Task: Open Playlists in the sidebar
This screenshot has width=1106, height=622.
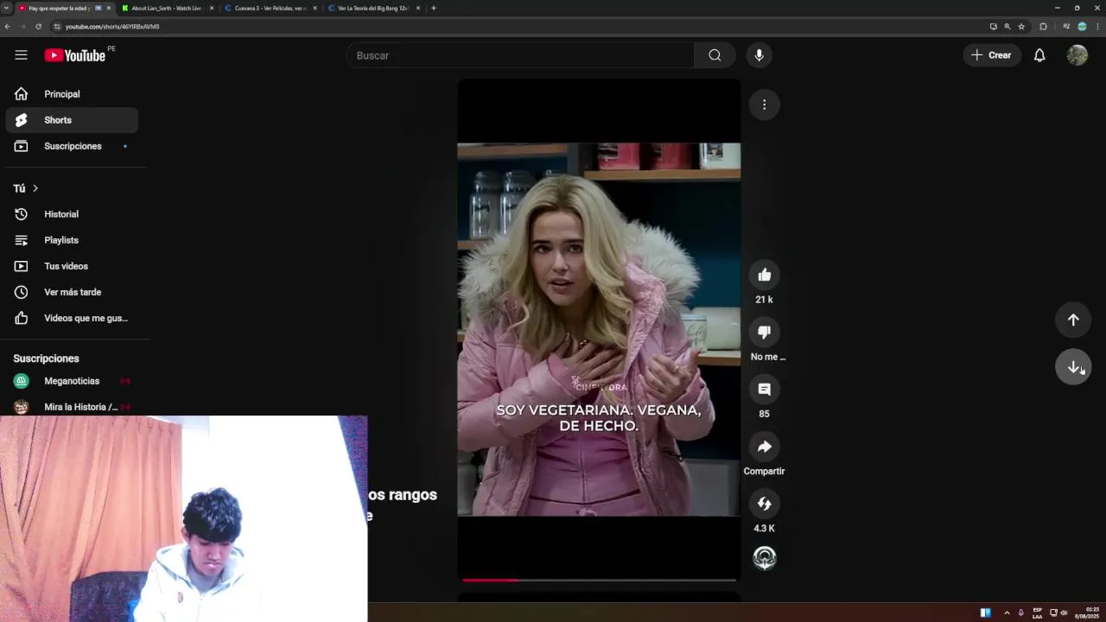Action: click(x=72, y=240)
